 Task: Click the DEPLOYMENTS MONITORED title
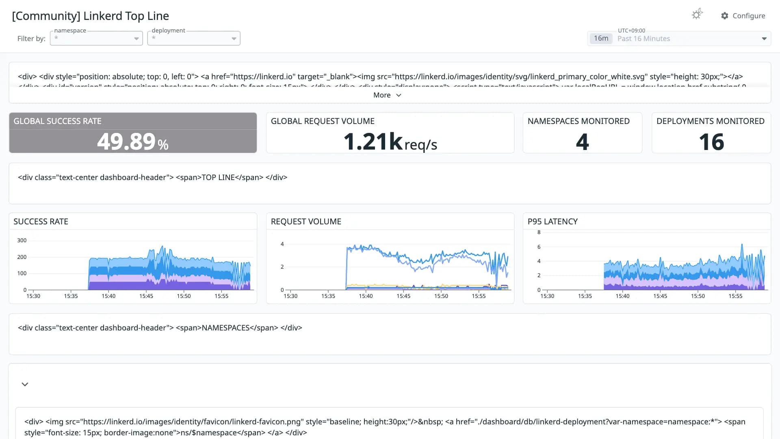(711, 121)
